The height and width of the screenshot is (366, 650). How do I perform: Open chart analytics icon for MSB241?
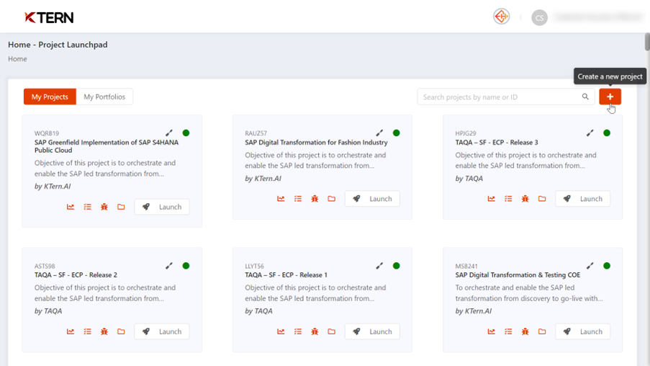pos(491,331)
